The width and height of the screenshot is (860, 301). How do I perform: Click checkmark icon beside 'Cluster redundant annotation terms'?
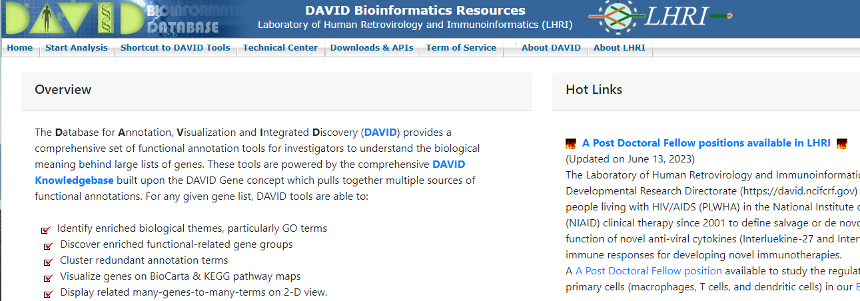tap(48, 262)
